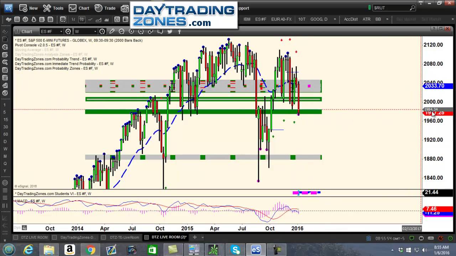Click the dollar-sign circle toolbar icon

pos(25,19)
